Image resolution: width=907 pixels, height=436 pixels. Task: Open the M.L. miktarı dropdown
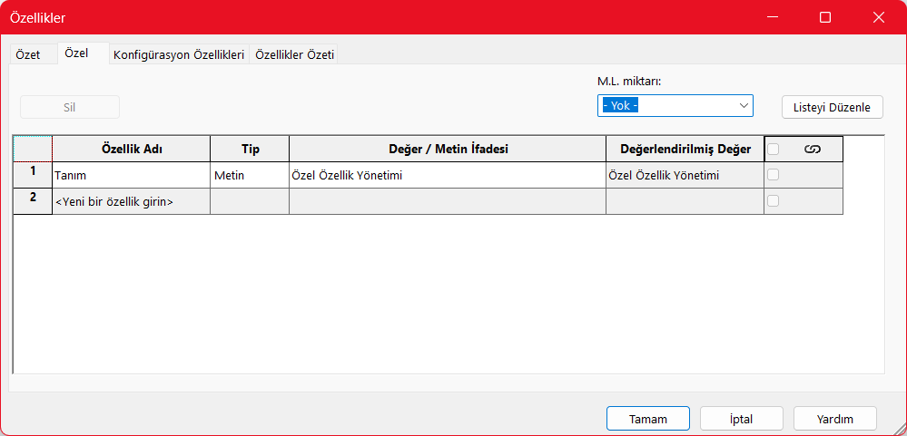pos(675,106)
